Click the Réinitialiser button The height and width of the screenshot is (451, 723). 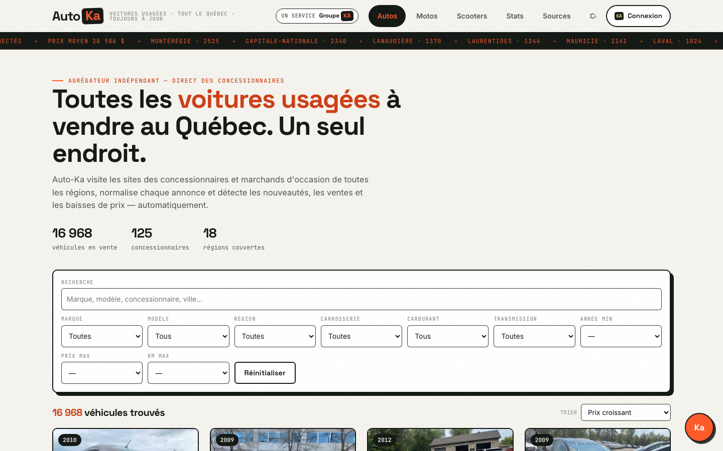265,373
